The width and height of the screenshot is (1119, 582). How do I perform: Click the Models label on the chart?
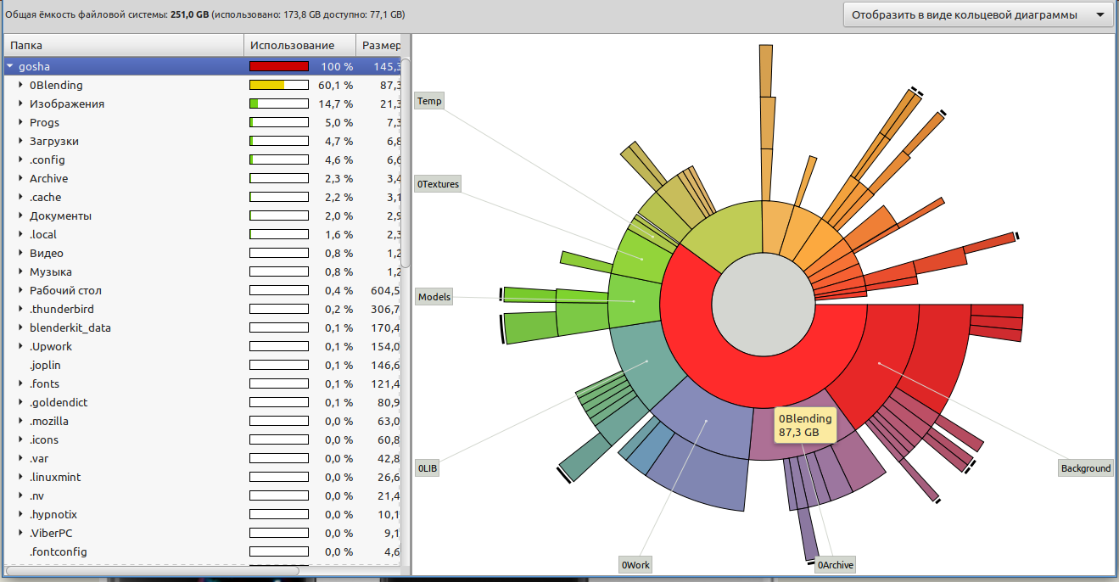pyautogui.click(x=434, y=297)
